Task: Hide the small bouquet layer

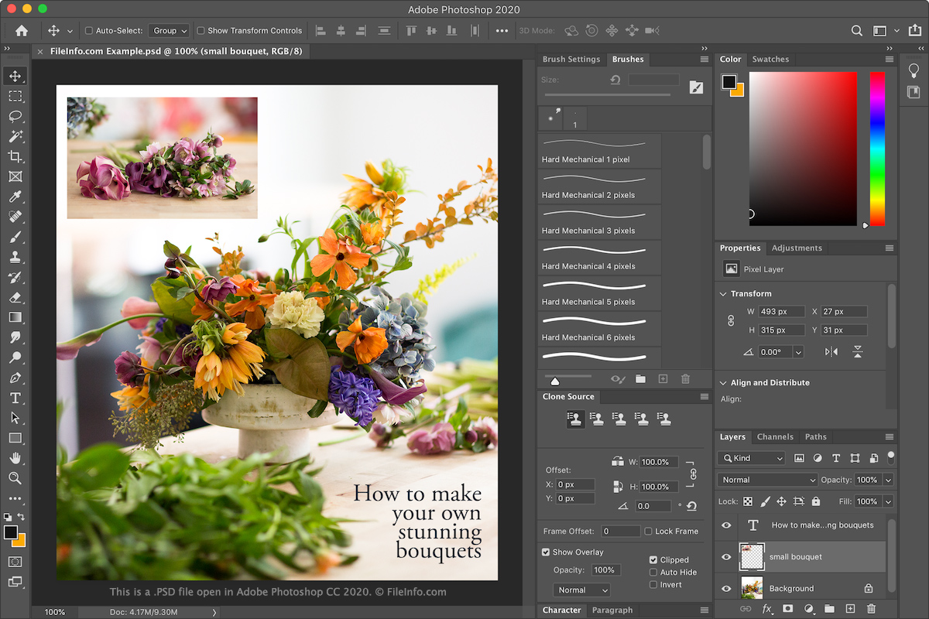Action: pos(726,557)
